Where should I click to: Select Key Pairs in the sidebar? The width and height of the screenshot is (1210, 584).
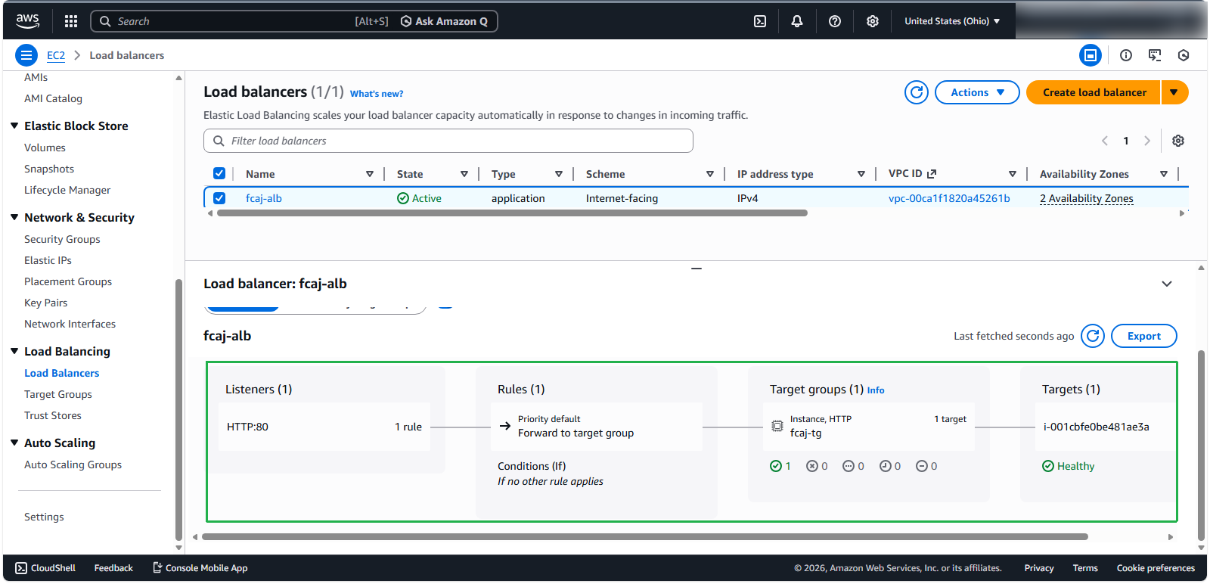tap(45, 303)
